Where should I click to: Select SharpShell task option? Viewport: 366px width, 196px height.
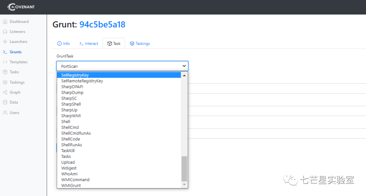point(119,104)
